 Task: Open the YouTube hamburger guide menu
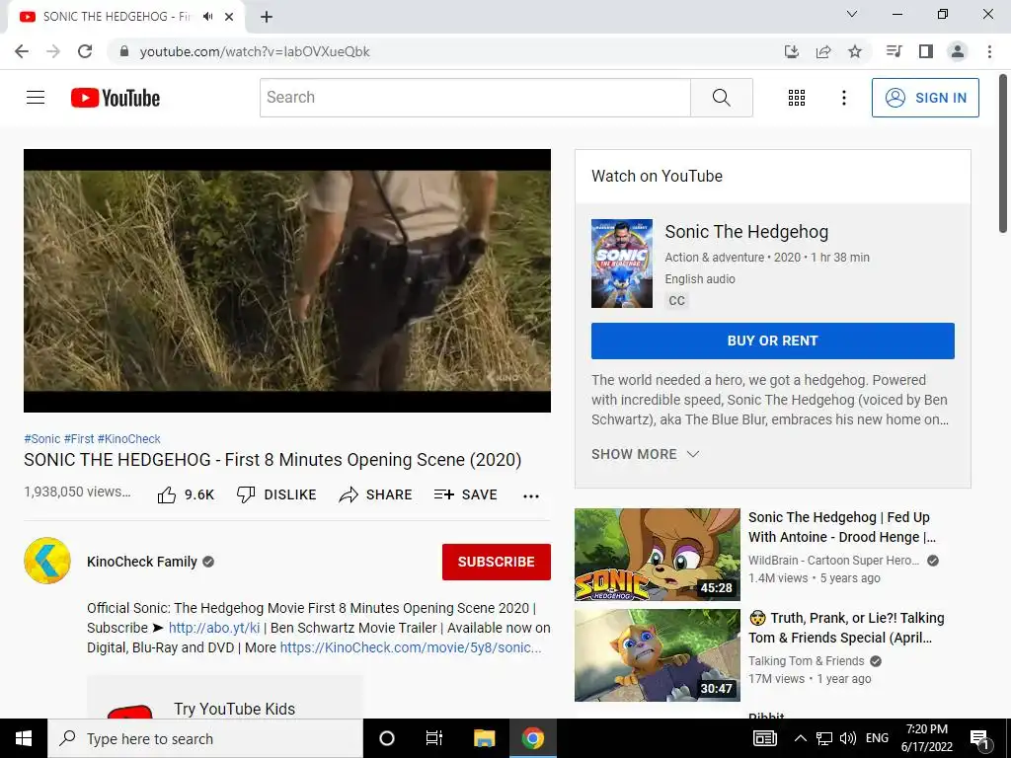click(x=36, y=98)
